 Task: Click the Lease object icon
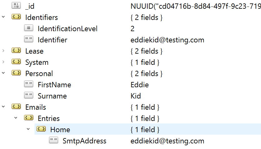coord(16,50)
